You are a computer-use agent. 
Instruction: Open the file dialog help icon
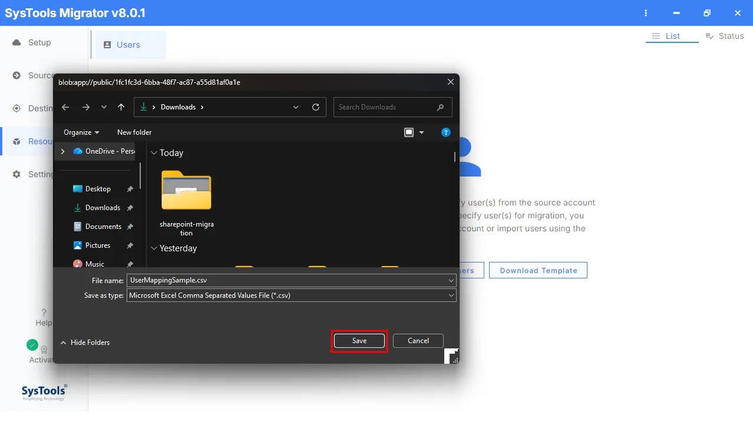click(446, 132)
